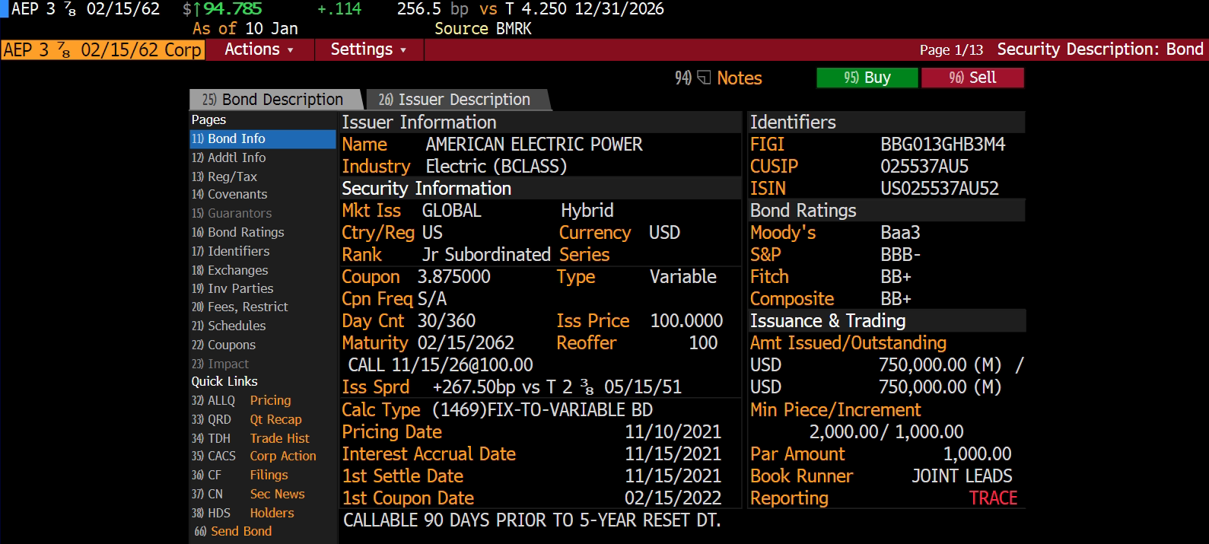
Task: Click the red Sell button
Action: coord(972,78)
